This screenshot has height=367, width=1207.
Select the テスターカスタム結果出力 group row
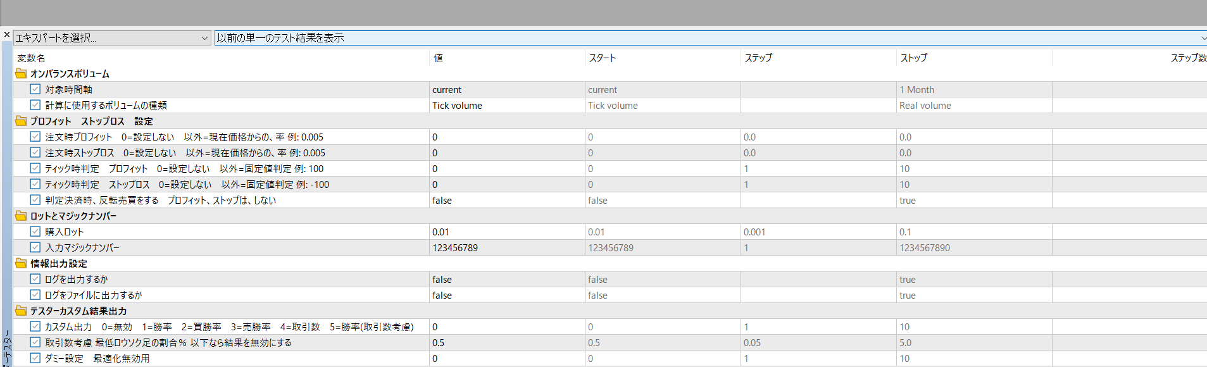(610, 311)
